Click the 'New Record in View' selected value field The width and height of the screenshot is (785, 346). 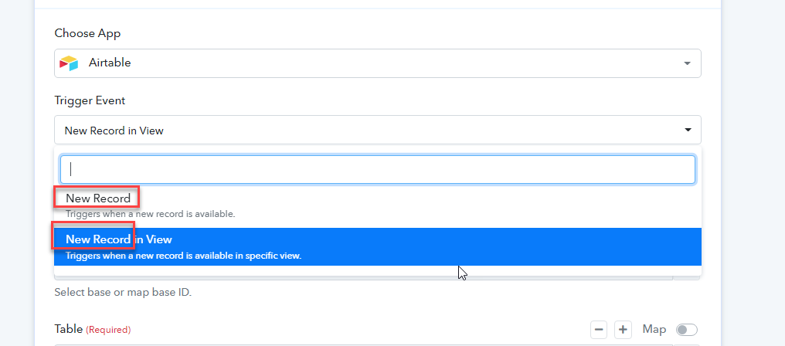coord(378,131)
